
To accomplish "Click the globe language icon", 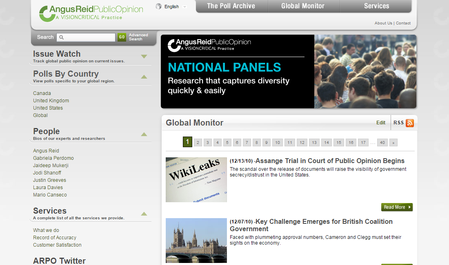I will click(158, 6).
